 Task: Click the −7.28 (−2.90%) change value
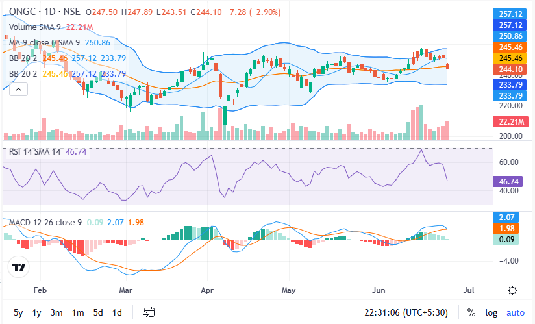[x=253, y=12]
